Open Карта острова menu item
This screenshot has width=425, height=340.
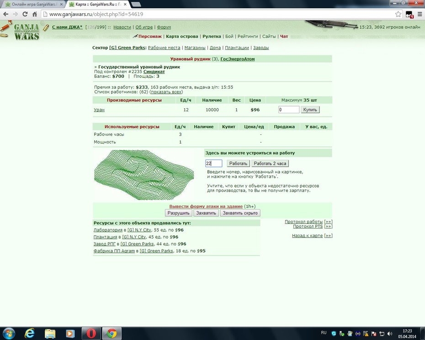(182, 37)
